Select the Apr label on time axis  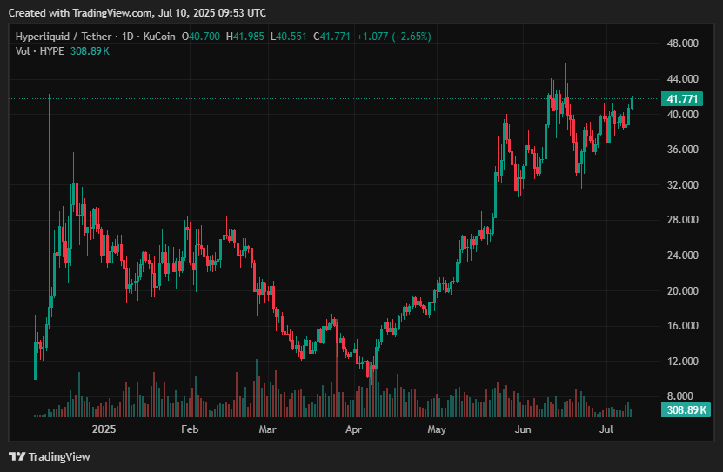click(353, 429)
